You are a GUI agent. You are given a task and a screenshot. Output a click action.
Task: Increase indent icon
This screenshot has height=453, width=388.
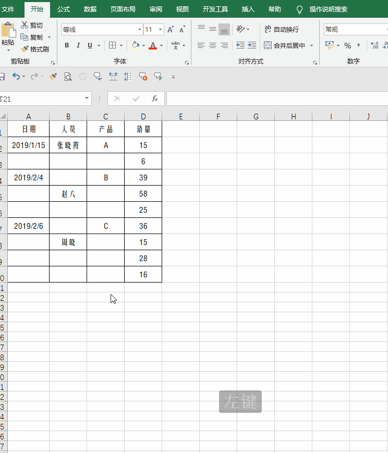[x=252, y=45]
